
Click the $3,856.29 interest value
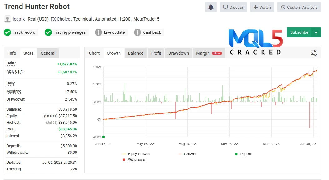click(x=69, y=136)
